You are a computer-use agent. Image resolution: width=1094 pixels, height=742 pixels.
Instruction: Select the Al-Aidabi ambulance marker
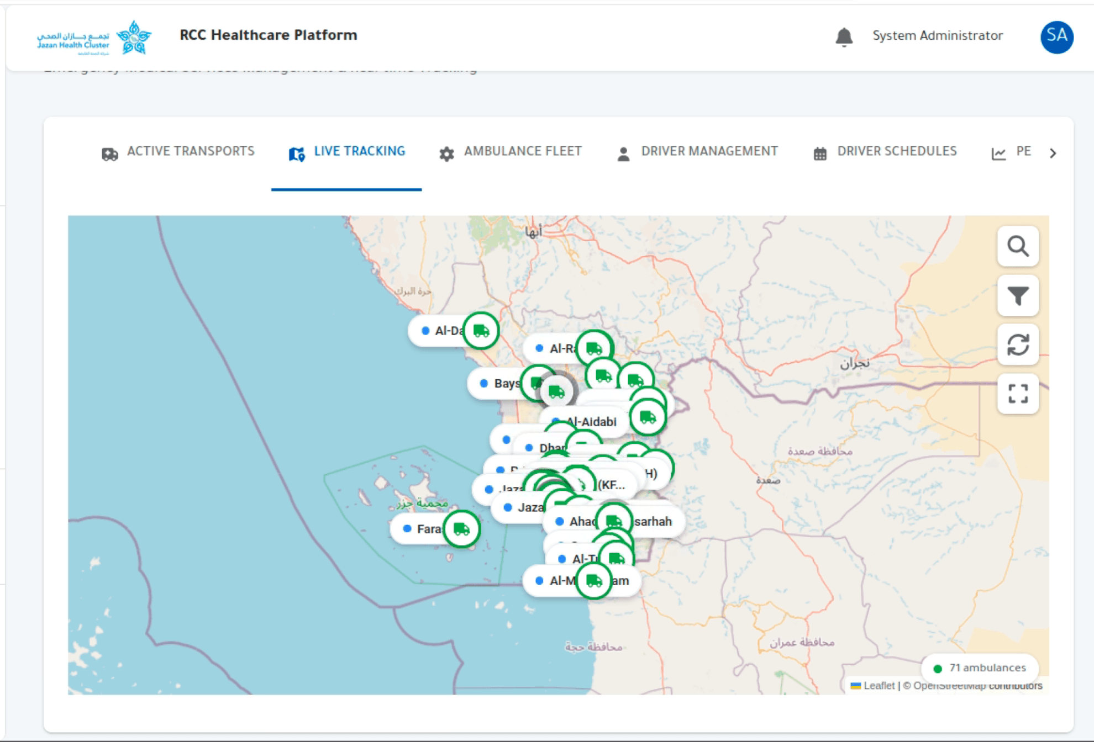pos(646,417)
